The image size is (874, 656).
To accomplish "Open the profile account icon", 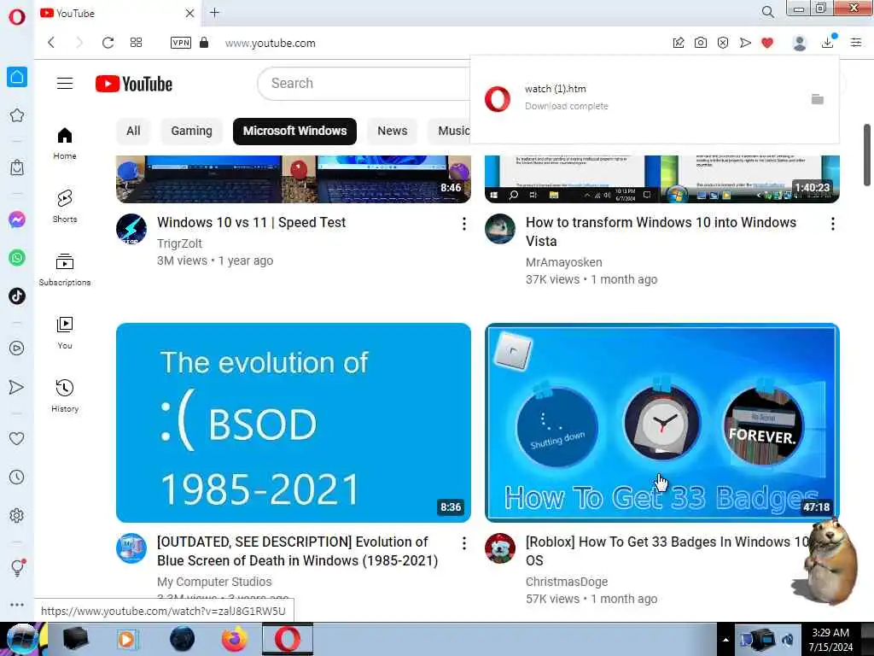I will 800,43.
